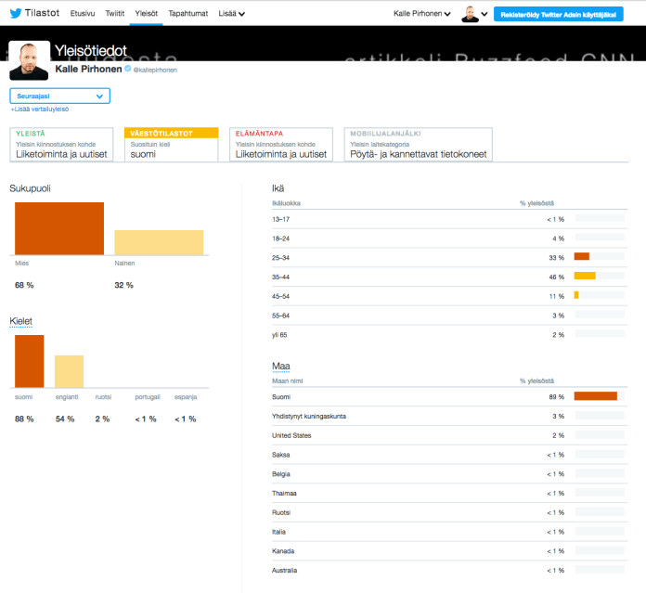Open the Lisää dropdown menu
The width and height of the screenshot is (646, 593).
point(232,14)
